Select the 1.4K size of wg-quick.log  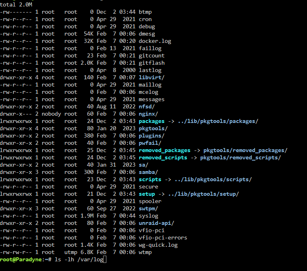87,245
